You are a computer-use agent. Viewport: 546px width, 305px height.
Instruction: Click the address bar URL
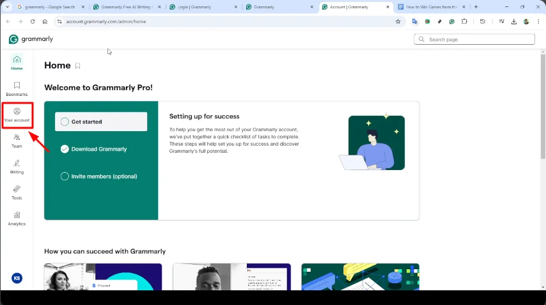pos(106,22)
